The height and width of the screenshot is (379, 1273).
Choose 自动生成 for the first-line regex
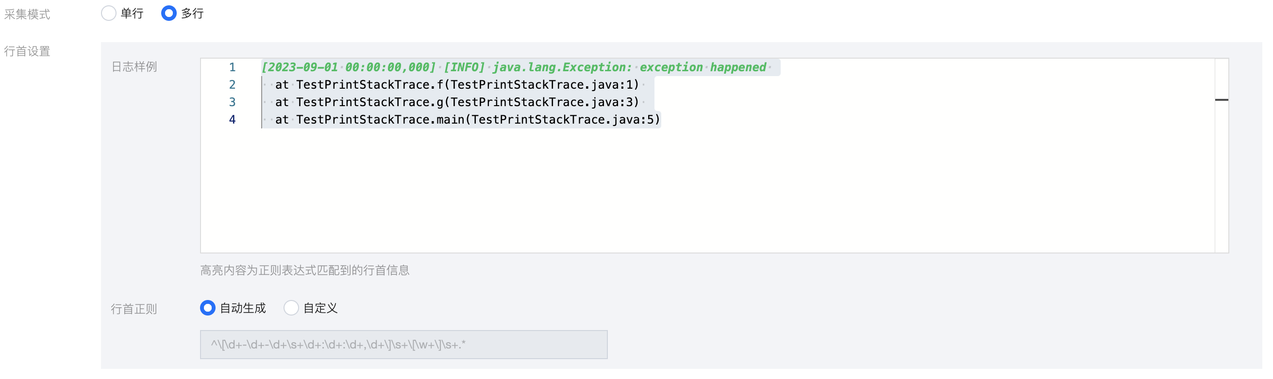(208, 308)
